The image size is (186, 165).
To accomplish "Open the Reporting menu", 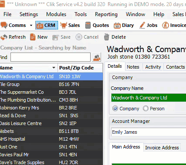I will point(106,14).
